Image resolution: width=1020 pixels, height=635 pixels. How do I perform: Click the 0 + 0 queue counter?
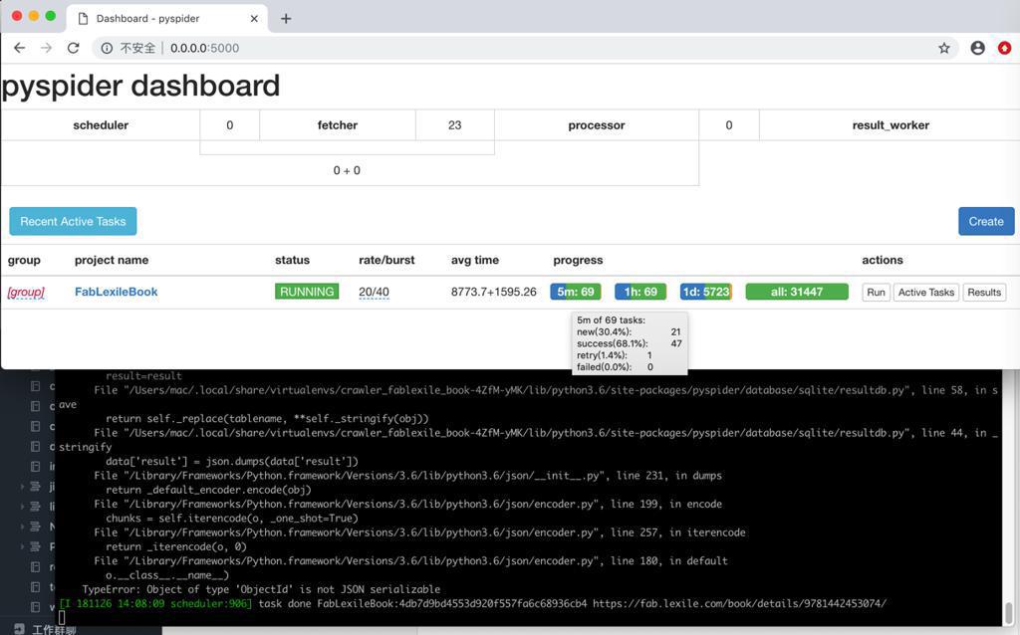click(x=347, y=170)
